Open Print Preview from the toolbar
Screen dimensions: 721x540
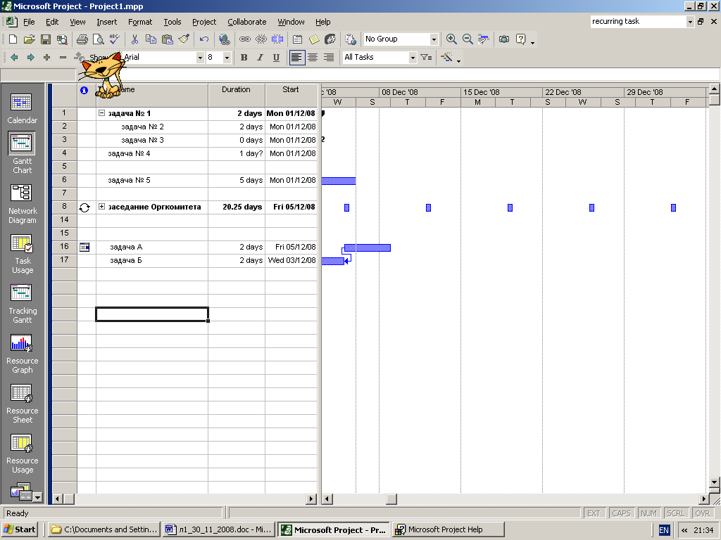coord(99,39)
